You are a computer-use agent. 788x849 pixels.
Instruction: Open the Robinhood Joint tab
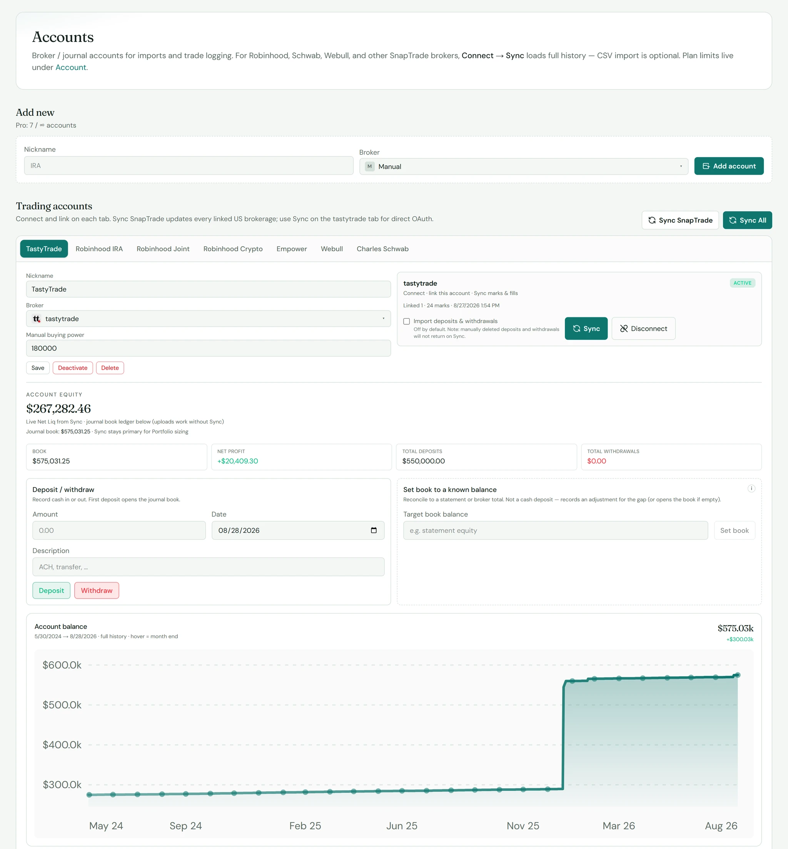[163, 249]
